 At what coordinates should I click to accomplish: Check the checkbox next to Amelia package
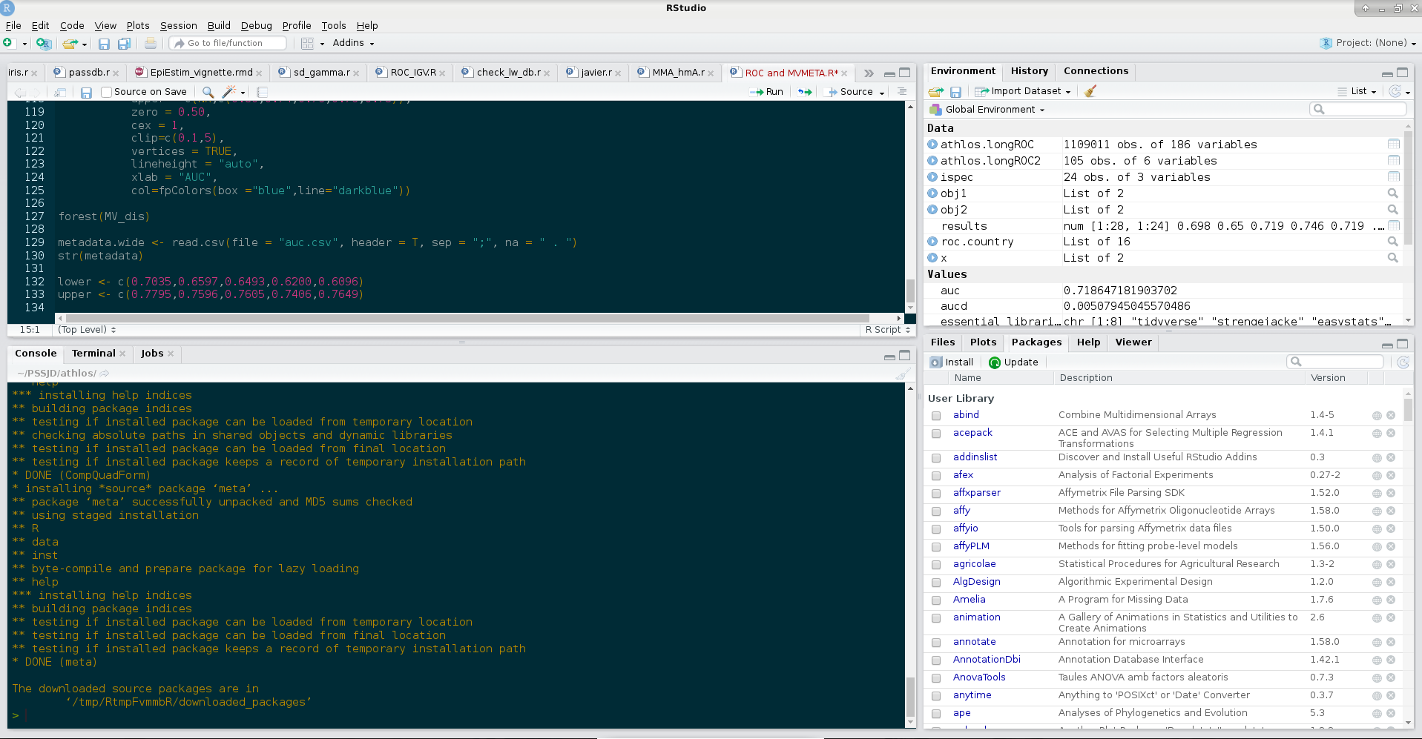click(x=935, y=600)
